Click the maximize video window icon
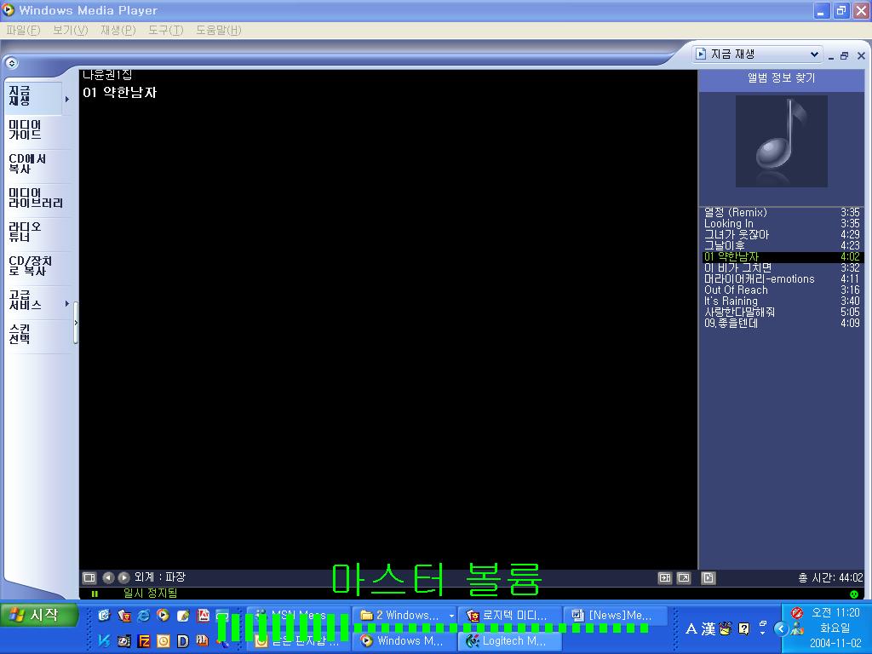Image resolution: width=872 pixels, height=654 pixels. click(665, 577)
